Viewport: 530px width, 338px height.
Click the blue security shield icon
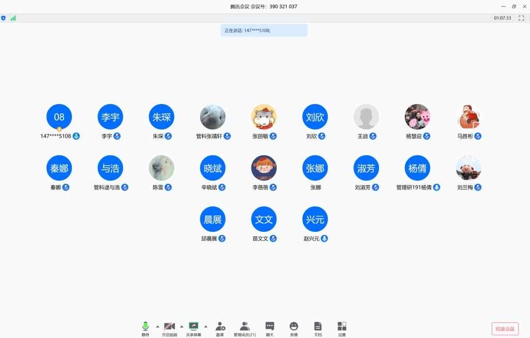[x=4, y=18]
